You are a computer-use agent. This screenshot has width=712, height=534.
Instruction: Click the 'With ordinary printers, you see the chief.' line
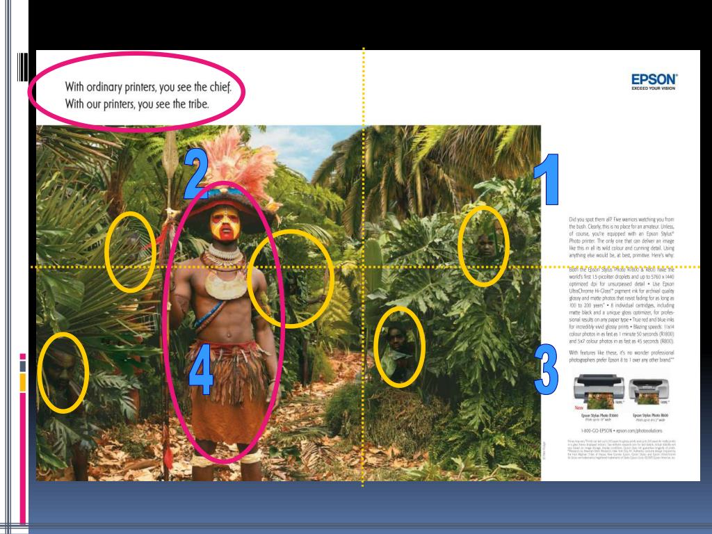148,87
